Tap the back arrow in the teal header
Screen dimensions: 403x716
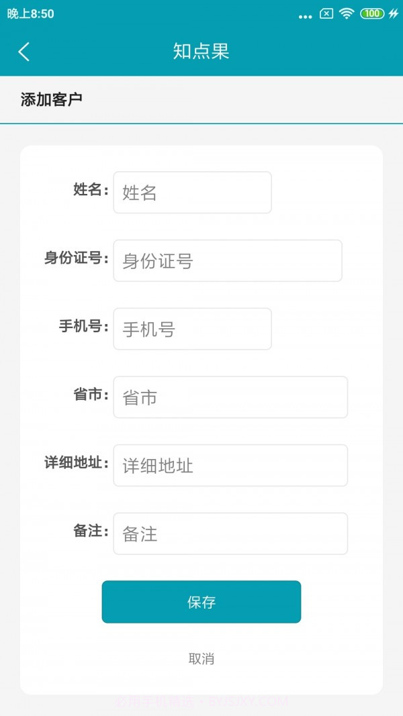(x=24, y=52)
